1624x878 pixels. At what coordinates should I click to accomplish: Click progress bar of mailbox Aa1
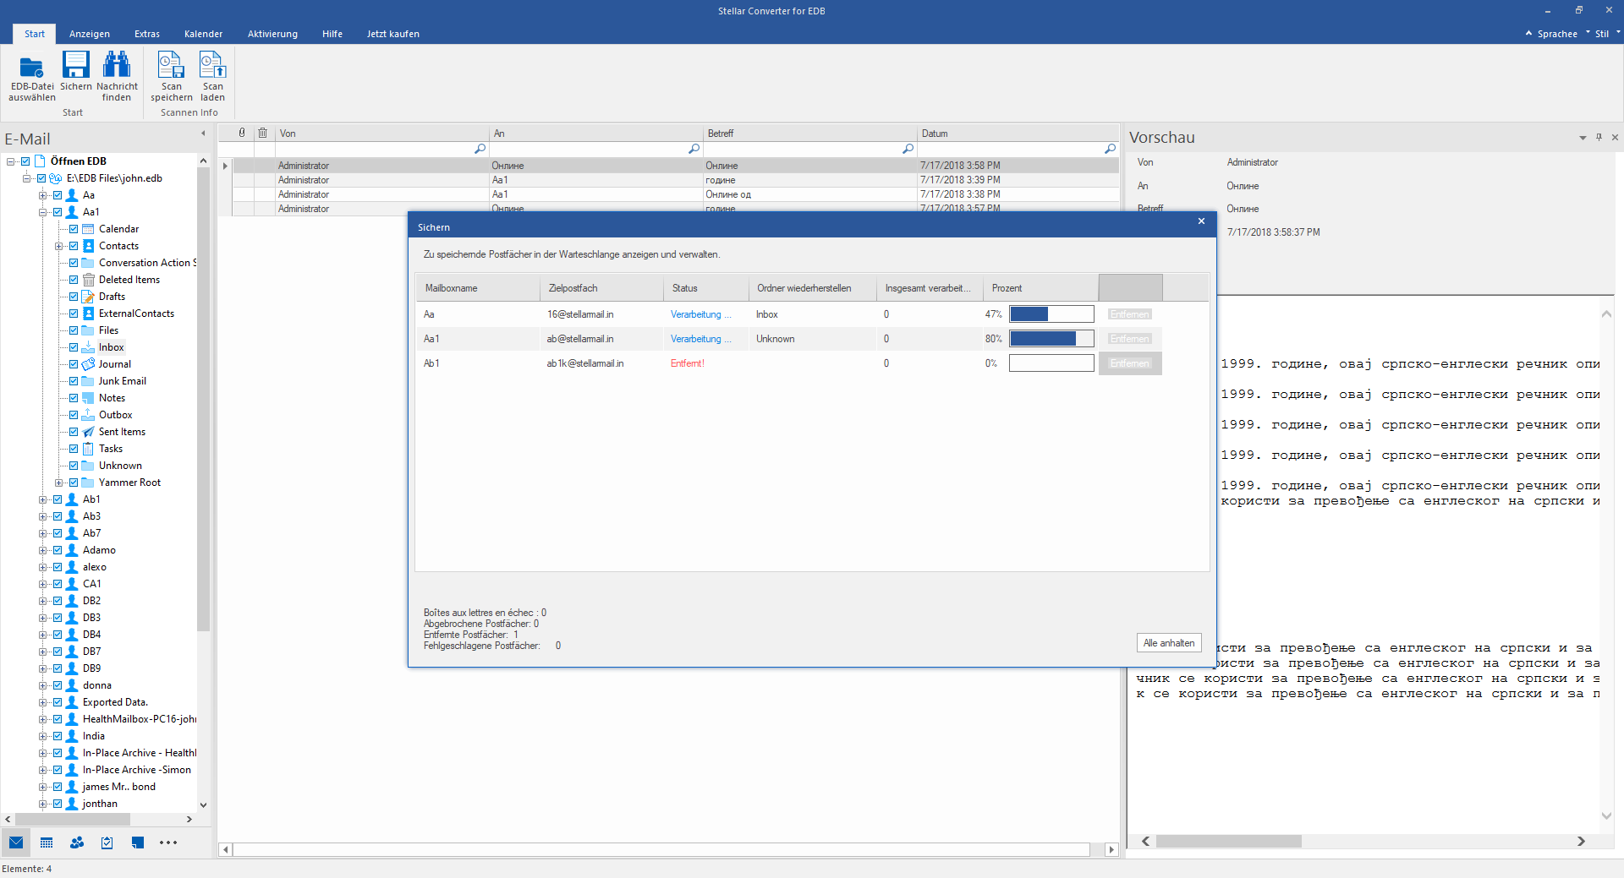pyautogui.click(x=1051, y=339)
